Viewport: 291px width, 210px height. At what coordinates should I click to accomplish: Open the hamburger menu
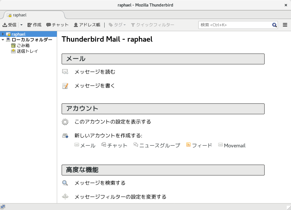tap(285, 25)
